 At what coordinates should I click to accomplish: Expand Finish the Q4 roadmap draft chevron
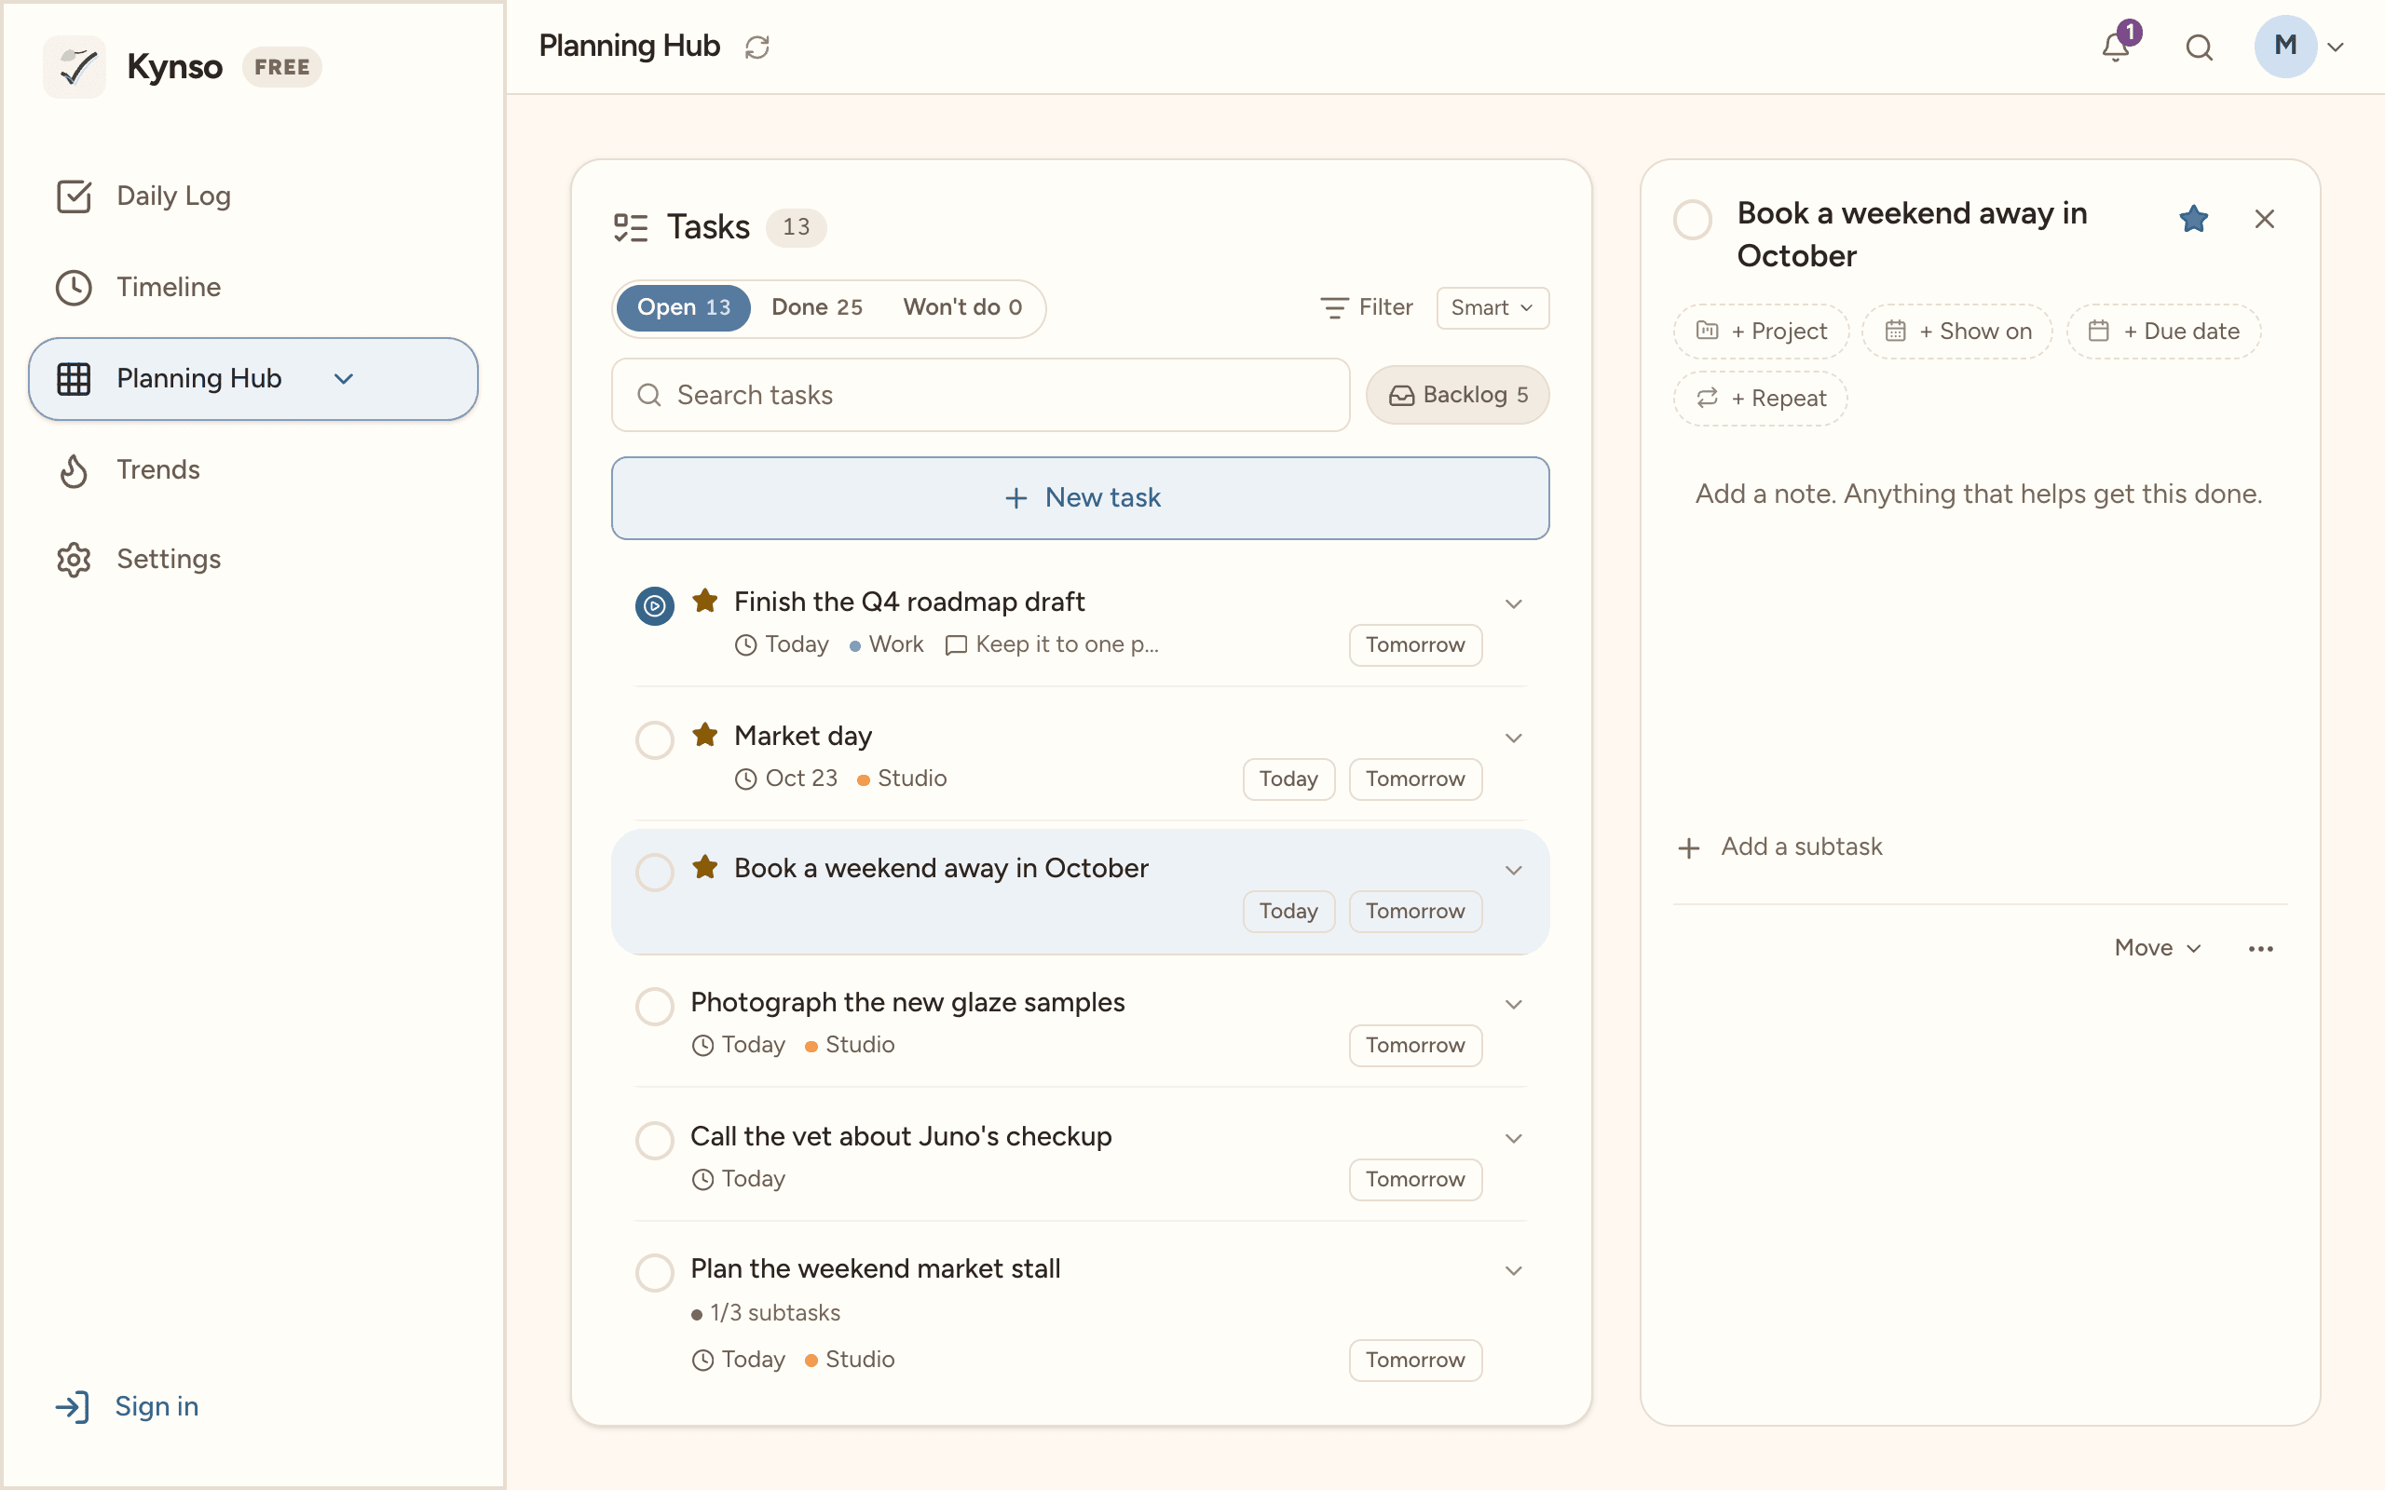tap(1513, 603)
